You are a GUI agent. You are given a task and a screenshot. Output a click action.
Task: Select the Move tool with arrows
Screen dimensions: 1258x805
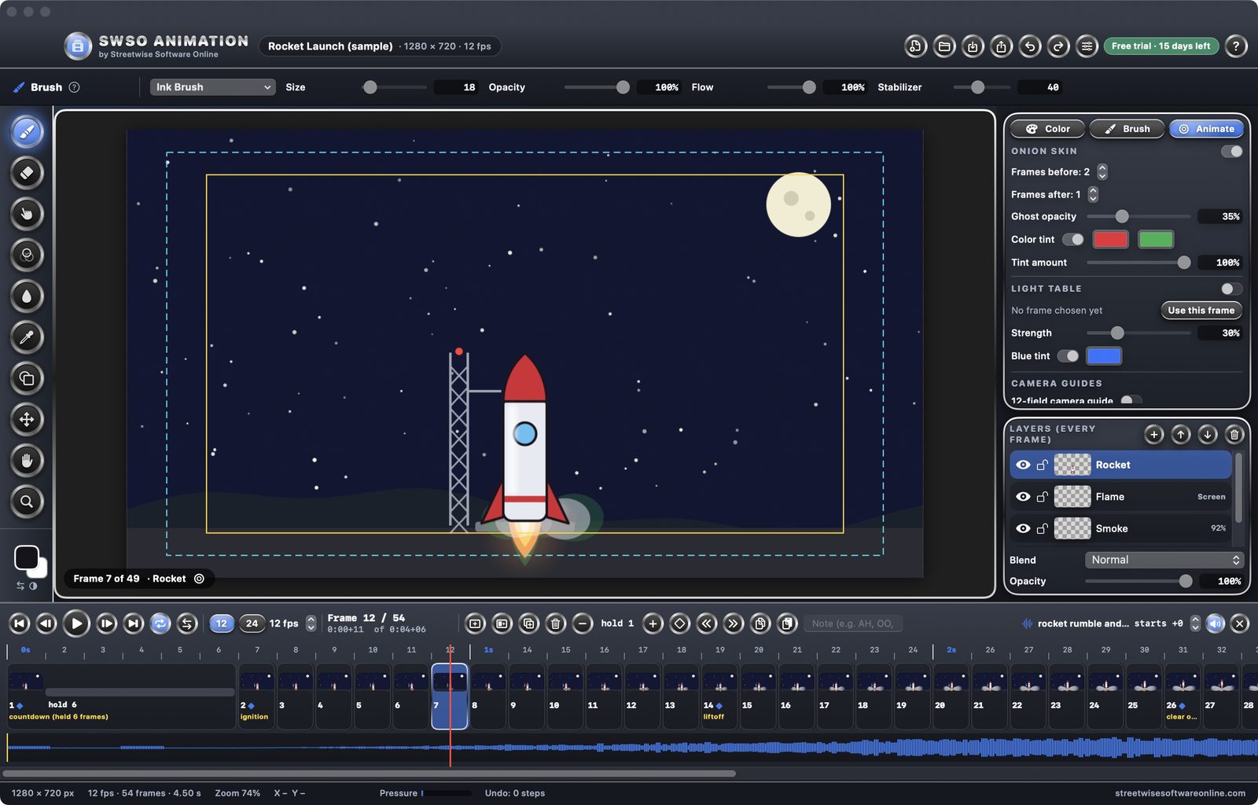point(27,419)
